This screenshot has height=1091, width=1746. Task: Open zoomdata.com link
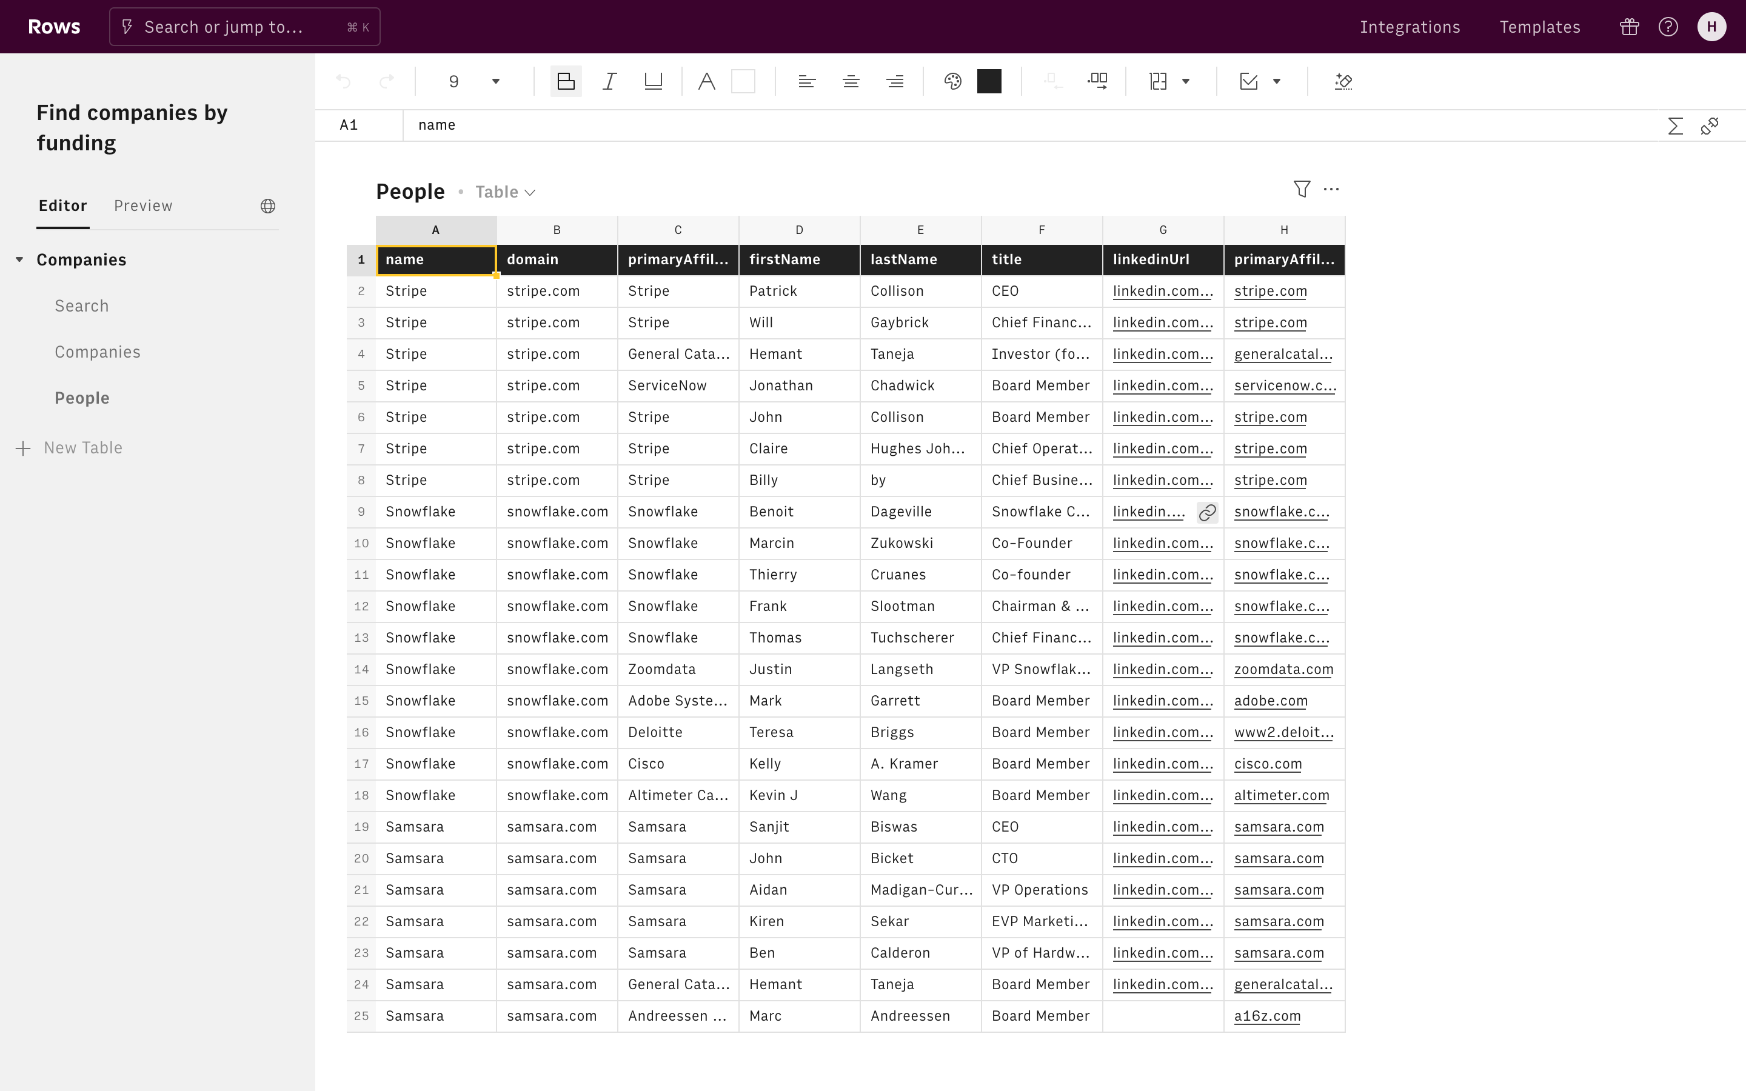coord(1283,669)
